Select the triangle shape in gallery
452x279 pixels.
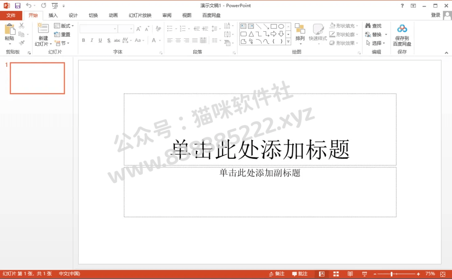(251, 34)
